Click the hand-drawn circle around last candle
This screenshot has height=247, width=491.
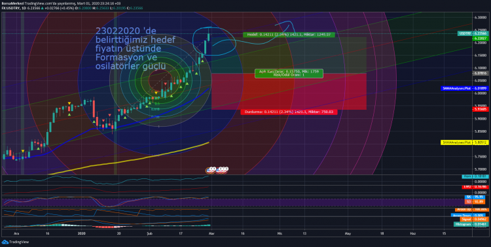pos(215,42)
